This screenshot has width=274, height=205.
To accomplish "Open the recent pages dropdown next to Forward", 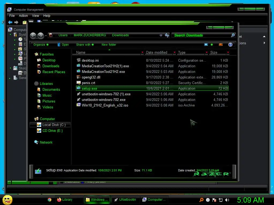I will [x=46, y=36].
